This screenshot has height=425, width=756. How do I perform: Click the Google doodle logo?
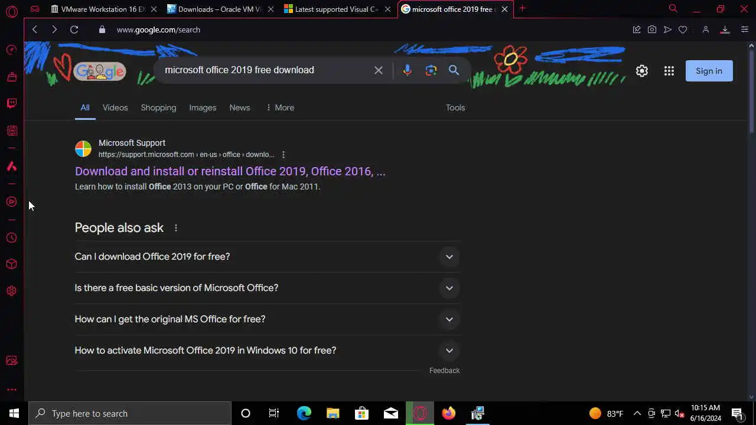(99, 71)
